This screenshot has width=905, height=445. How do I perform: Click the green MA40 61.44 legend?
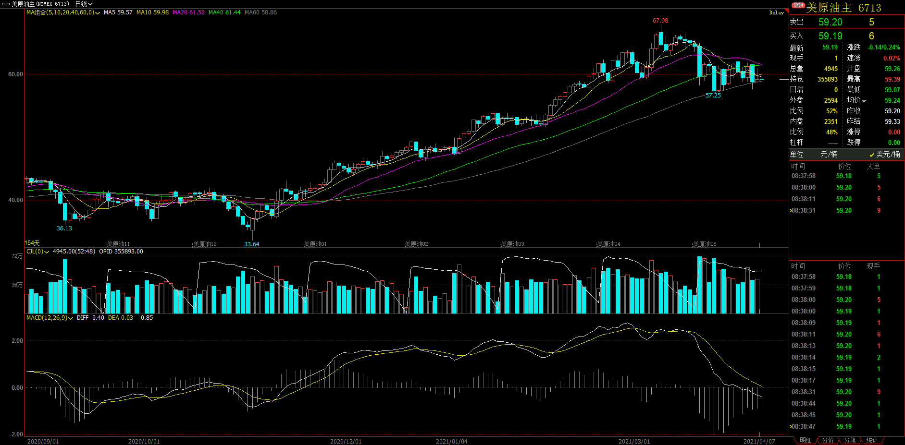pos(224,12)
